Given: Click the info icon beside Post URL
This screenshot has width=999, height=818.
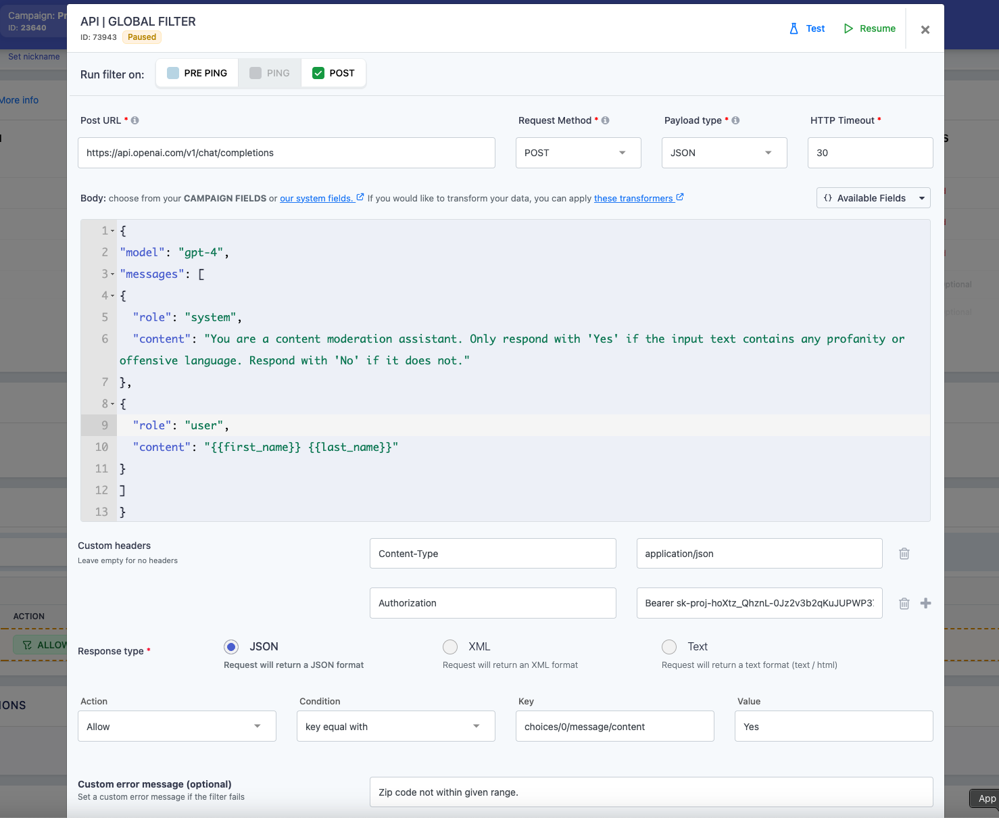Looking at the screenshot, I should tap(135, 120).
